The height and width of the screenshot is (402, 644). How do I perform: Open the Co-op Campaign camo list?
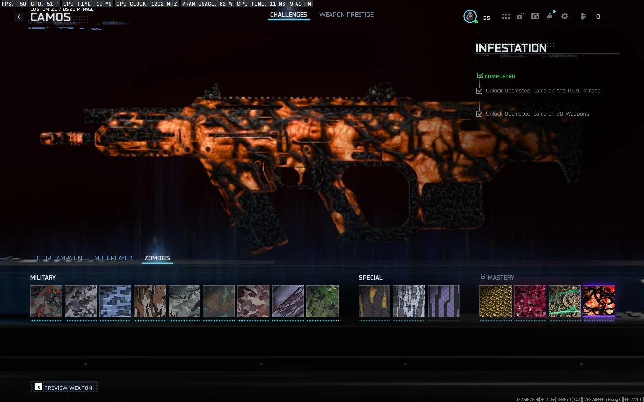pos(58,258)
